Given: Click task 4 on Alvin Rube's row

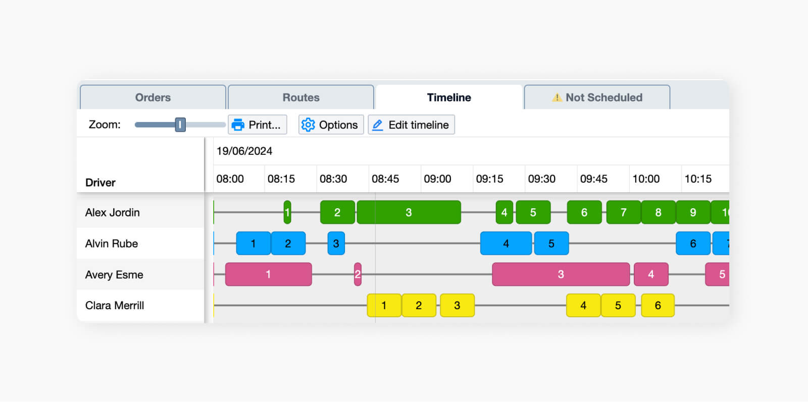Looking at the screenshot, I should tap(506, 243).
